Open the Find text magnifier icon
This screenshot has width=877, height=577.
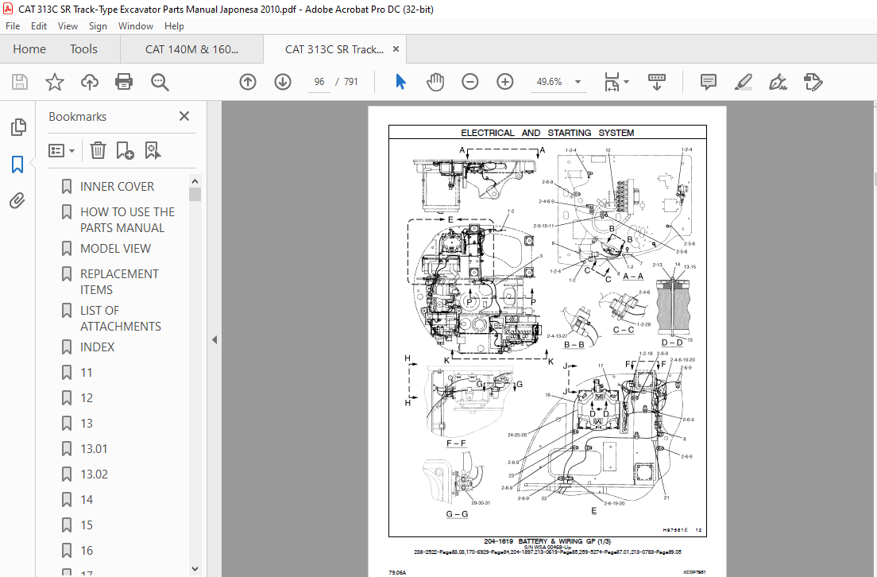(x=160, y=83)
